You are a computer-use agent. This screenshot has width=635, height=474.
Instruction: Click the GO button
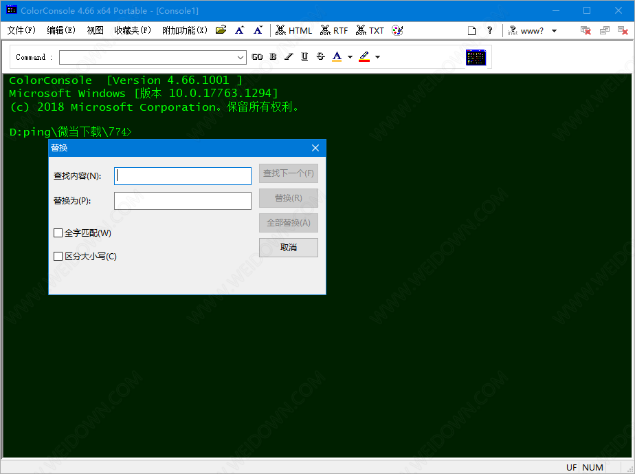coord(257,57)
